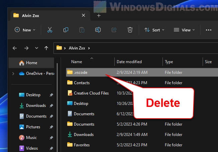This screenshot has height=152, width=218.
Task: Close the Alvin Zxx tab
Action: pos(83,15)
